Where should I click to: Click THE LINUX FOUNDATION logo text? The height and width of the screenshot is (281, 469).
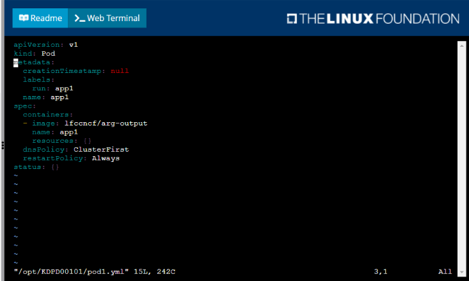(379, 19)
